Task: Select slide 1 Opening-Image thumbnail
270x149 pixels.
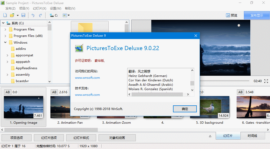Action: (24, 107)
